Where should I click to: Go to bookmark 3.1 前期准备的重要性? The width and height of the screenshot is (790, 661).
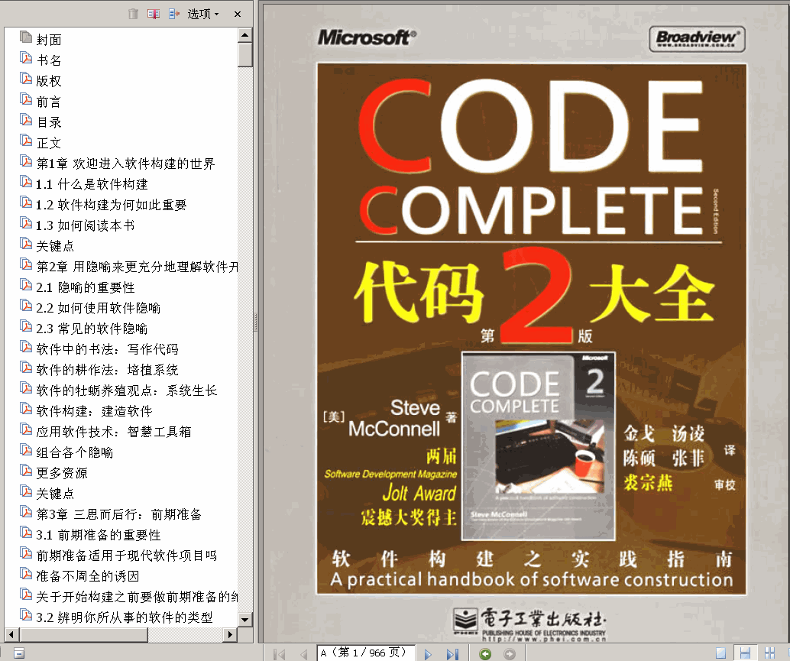click(x=99, y=535)
